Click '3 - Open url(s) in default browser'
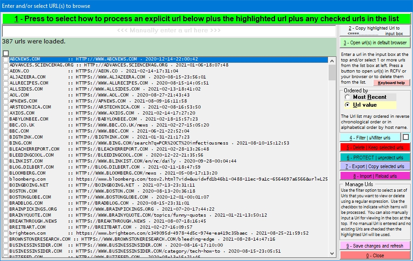This screenshot has height=261, width=413. [x=375, y=42]
